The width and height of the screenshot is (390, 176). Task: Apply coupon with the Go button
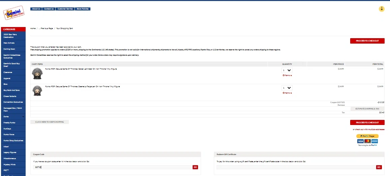[195, 167]
